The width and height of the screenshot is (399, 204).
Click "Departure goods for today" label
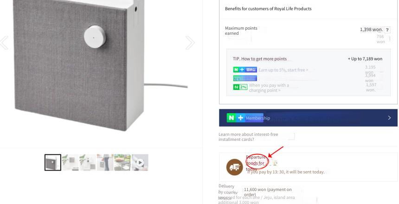pyautogui.click(x=256, y=163)
